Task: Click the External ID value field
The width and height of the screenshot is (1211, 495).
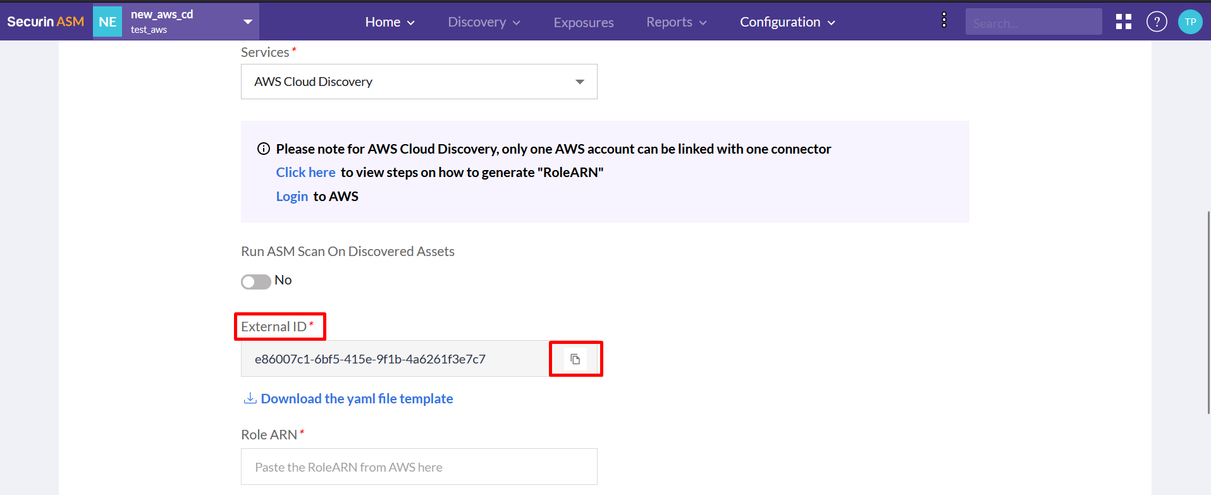Action: pos(395,359)
